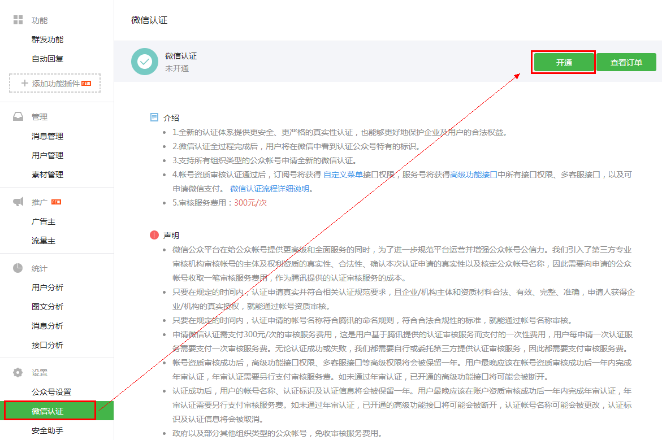Screen dimensions: 662x440
Task: Open the 自定义菜单 link
Action: [343, 175]
